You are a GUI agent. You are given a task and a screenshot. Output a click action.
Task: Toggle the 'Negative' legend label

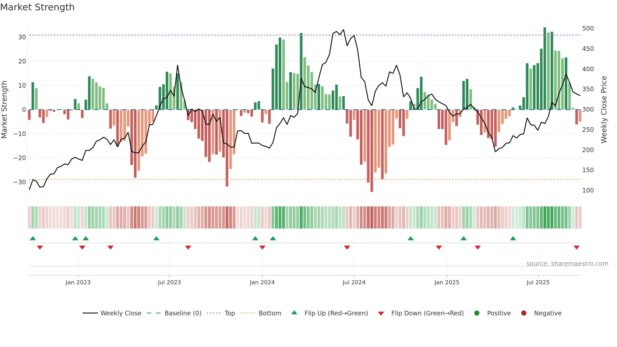(x=548, y=313)
